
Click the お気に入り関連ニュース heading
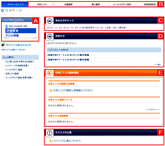point(60,100)
